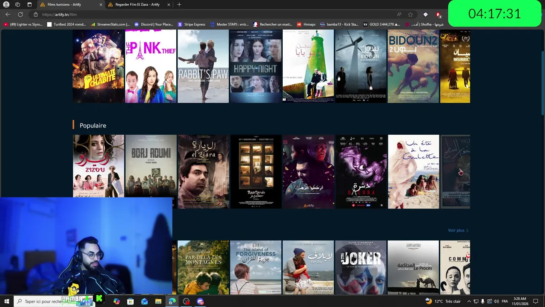Open the Shofha bookmark

coord(424,24)
